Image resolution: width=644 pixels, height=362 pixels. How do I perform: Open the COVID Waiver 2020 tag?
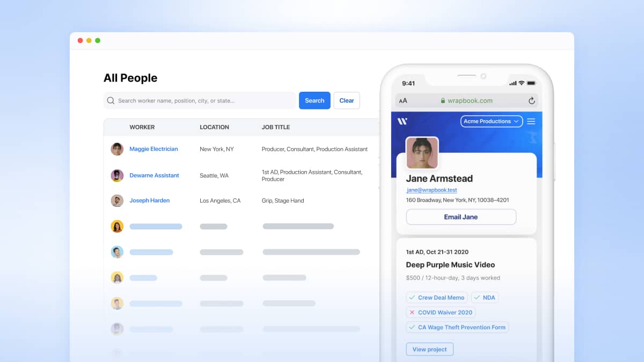coord(441,312)
